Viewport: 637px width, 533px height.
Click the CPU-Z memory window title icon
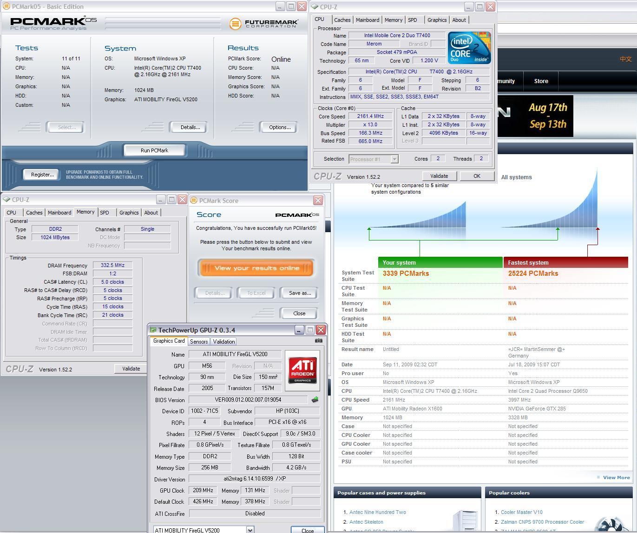tap(7, 200)
